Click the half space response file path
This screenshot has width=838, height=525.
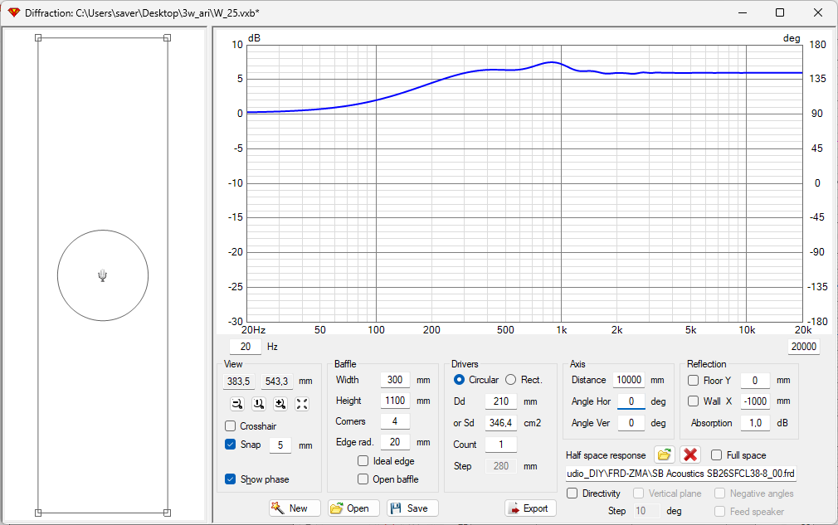[x=681, y=474]
